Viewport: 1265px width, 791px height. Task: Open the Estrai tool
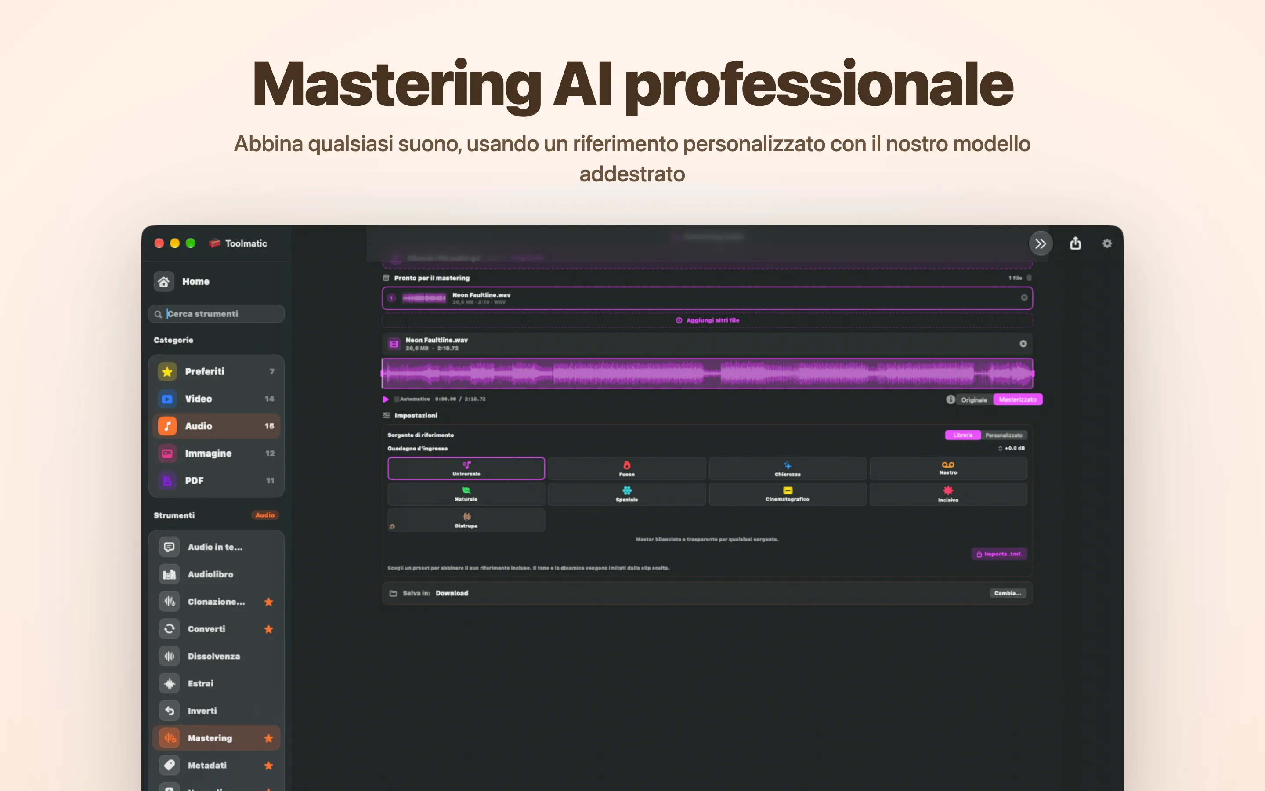tap(217, 683)
